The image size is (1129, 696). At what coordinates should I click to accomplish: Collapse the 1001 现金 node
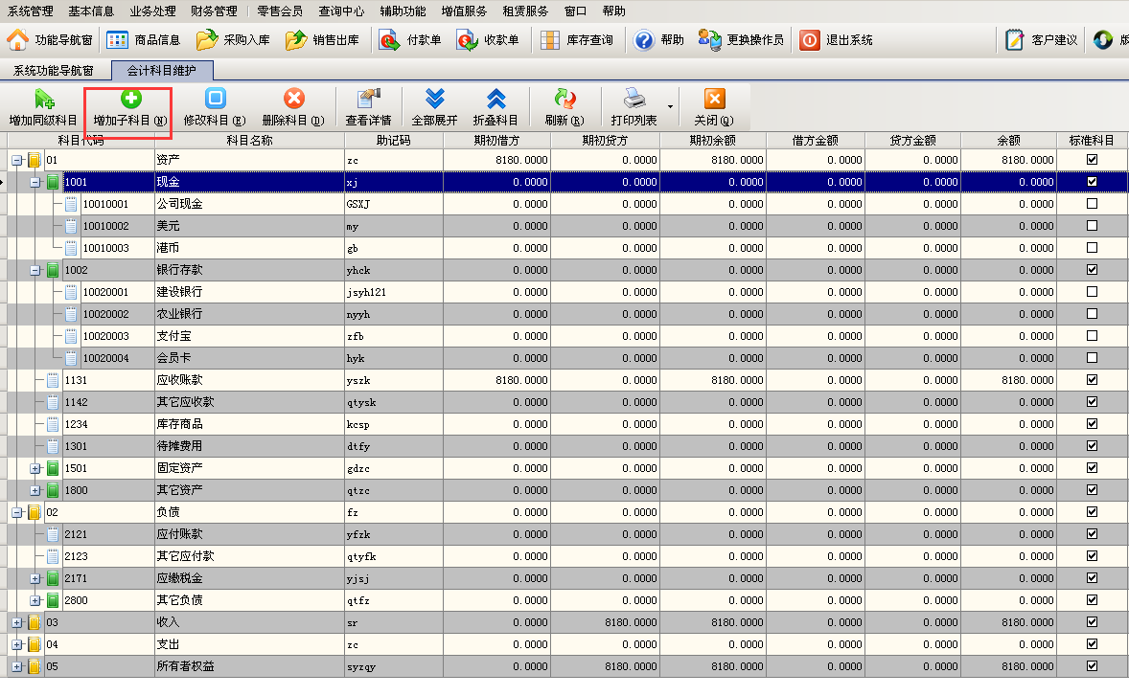coord(35,183)
